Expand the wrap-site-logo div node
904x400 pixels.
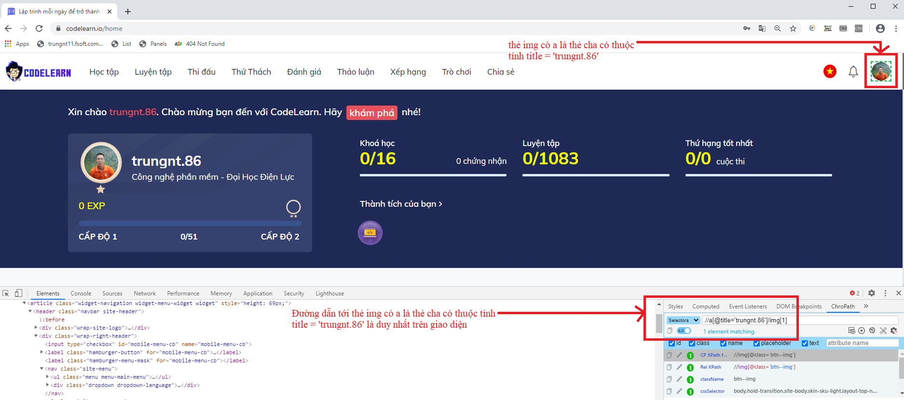36,328
